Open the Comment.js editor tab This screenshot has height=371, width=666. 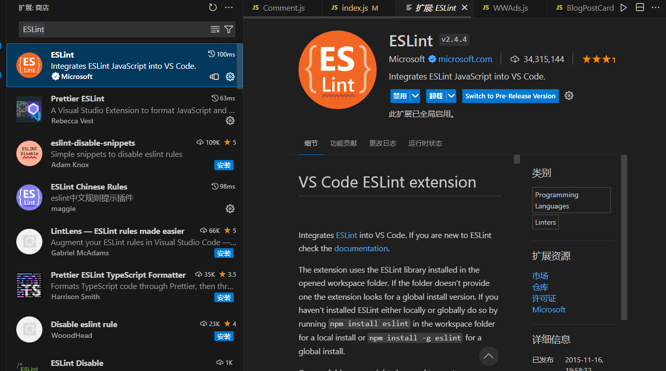pyautogui.click(x=283, y=8)
